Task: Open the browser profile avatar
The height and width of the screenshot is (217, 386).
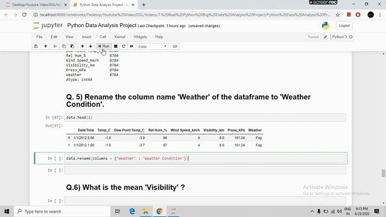Action: [x=370, y=14]
